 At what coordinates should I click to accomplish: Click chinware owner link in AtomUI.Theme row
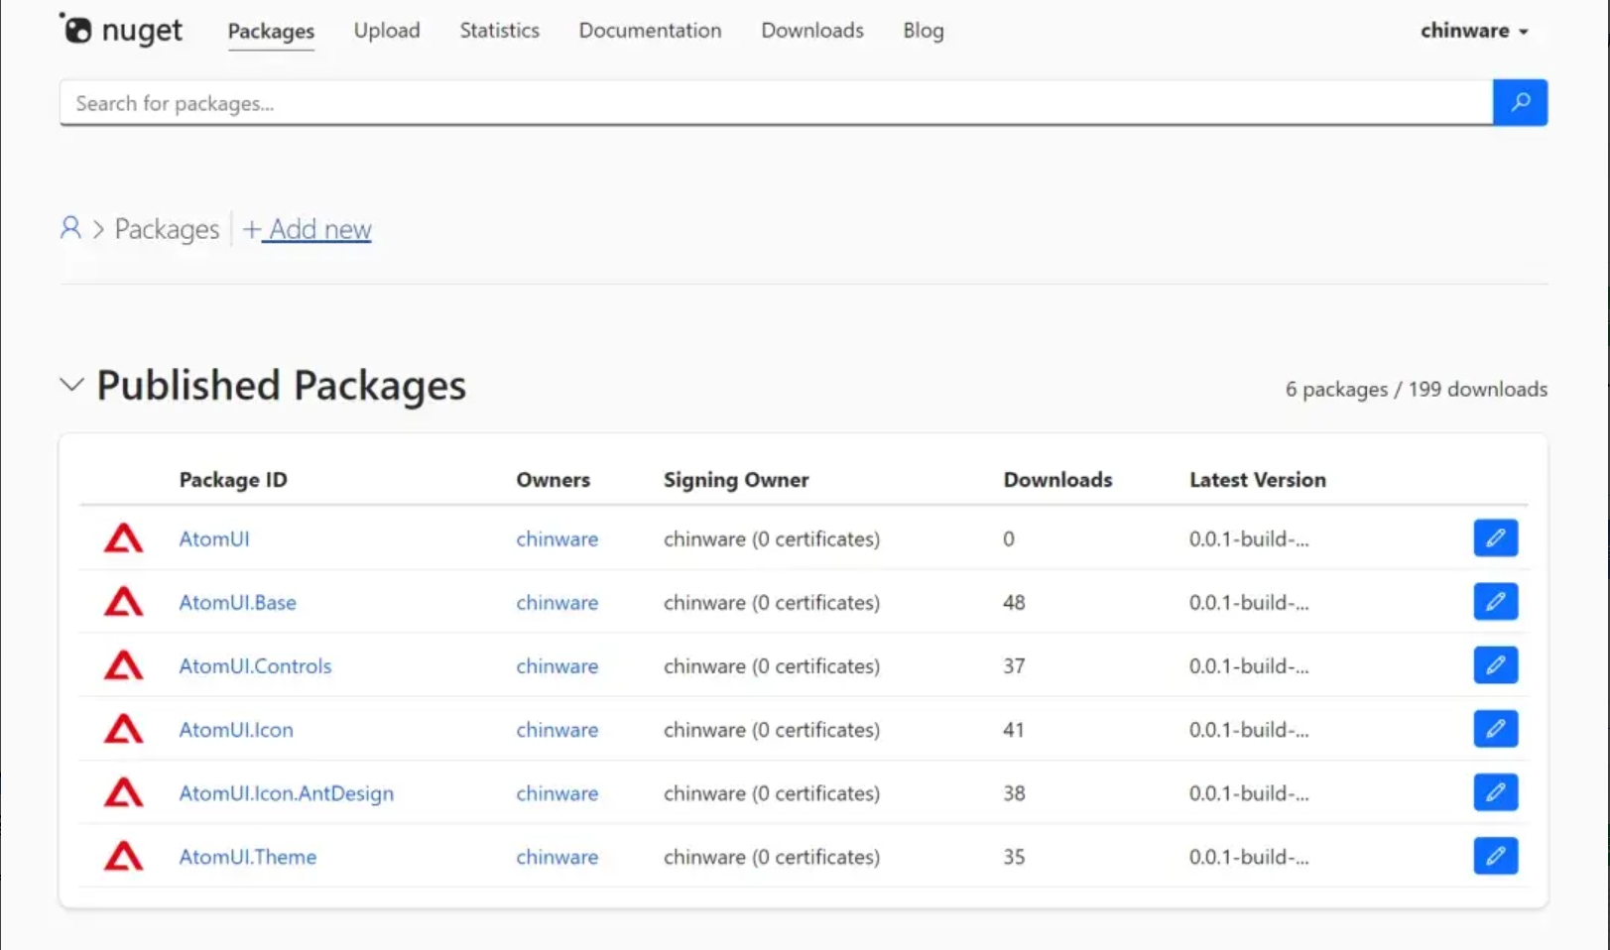click(557, 856)
